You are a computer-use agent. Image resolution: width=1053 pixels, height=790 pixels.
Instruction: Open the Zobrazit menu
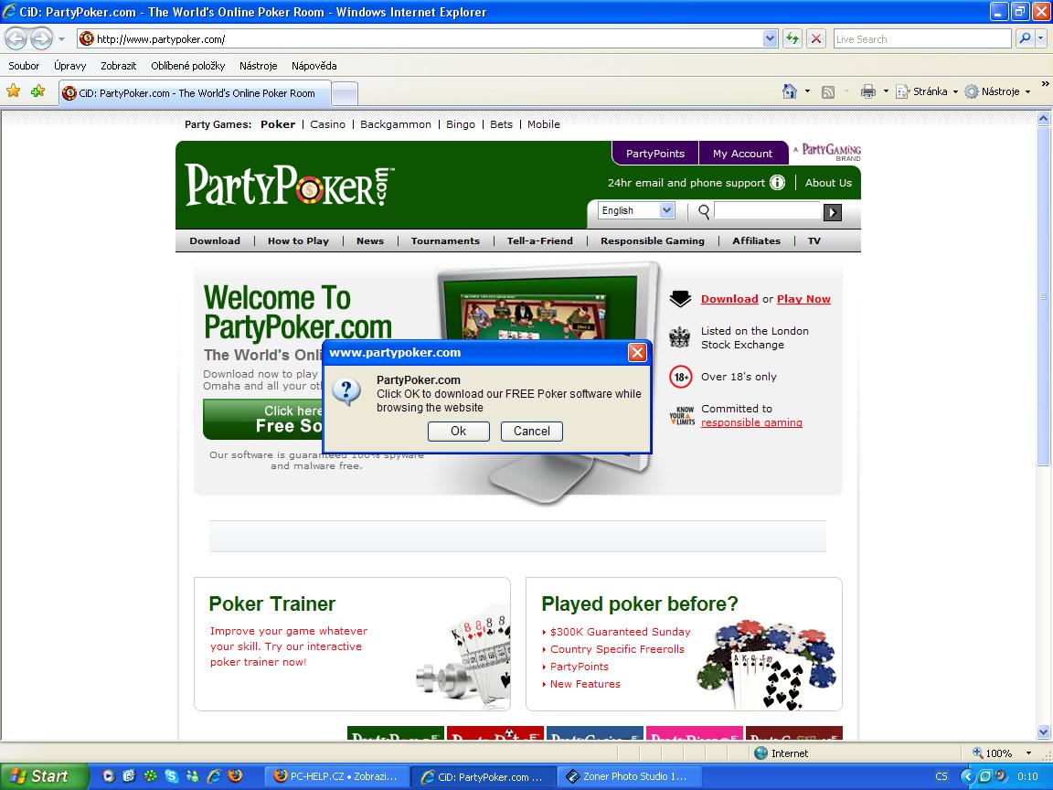118,66
